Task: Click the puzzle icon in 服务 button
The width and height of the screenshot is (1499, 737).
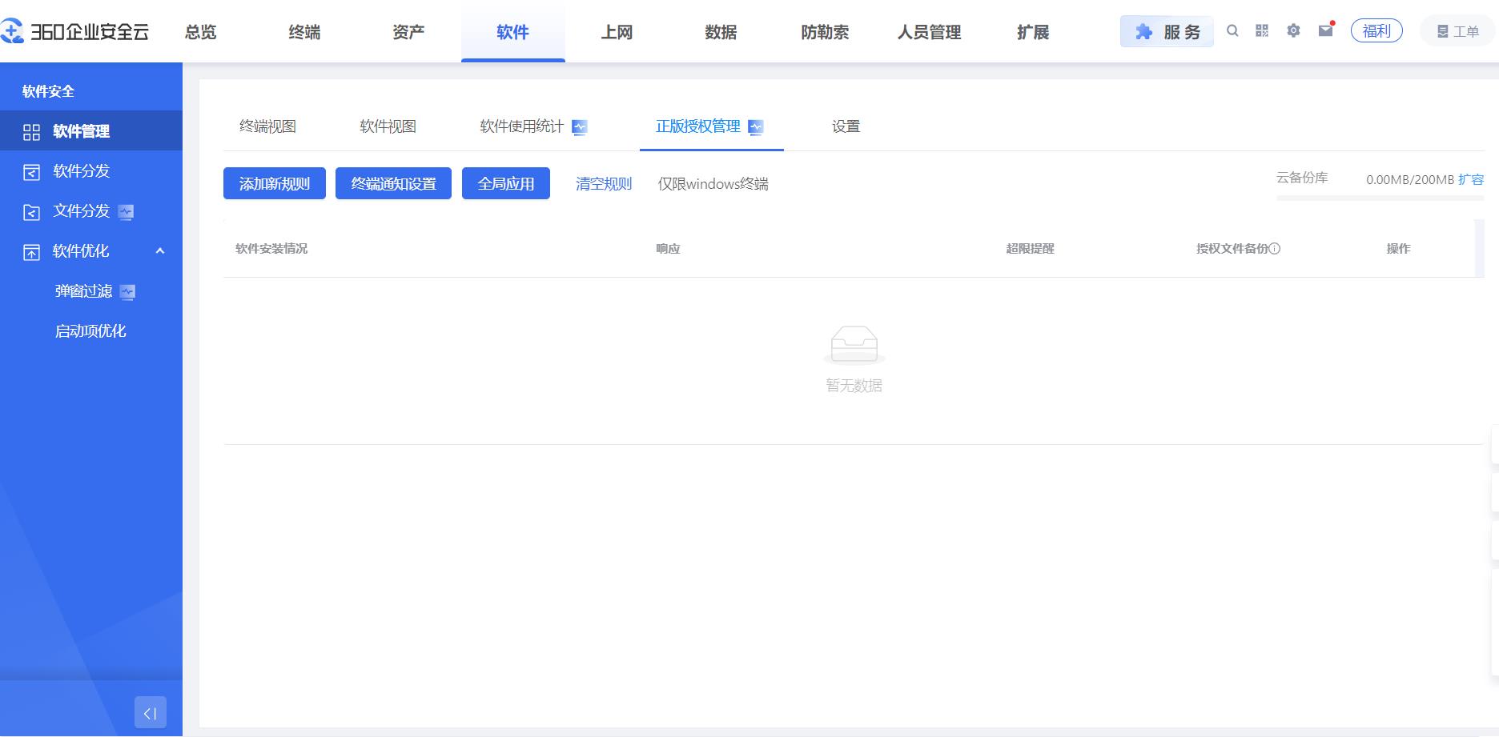Action: point(1143,32)
